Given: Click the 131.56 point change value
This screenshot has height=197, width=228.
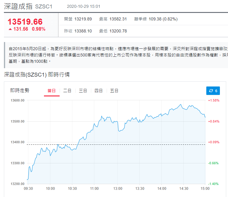Looking at the screenshot, I should (21, 29).
